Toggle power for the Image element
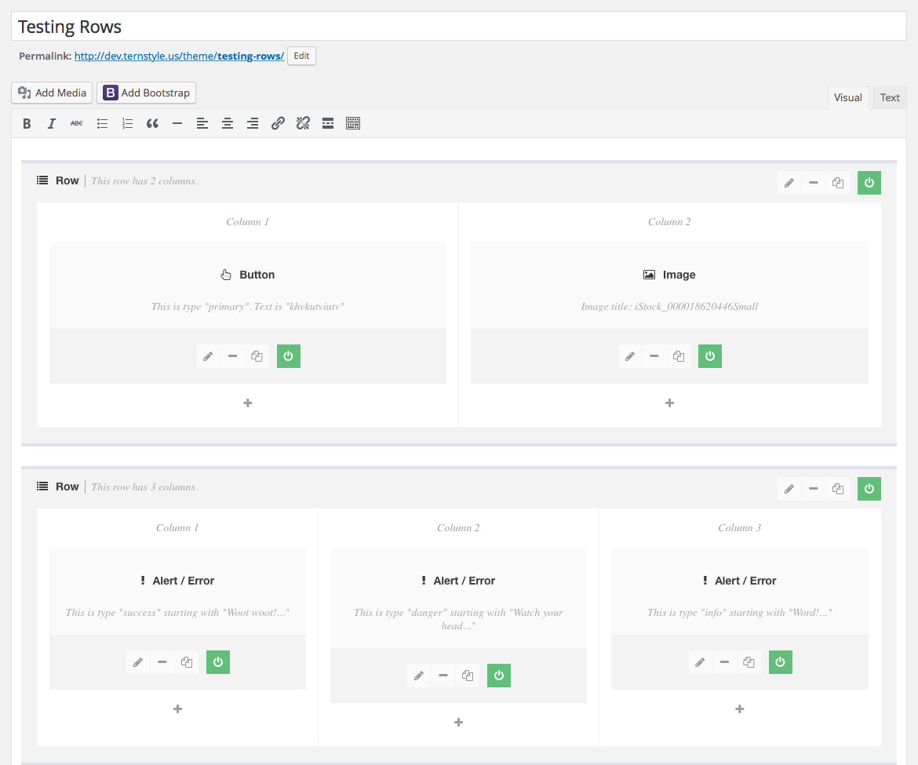The image size is (918, 765). [x=709, y=356]
